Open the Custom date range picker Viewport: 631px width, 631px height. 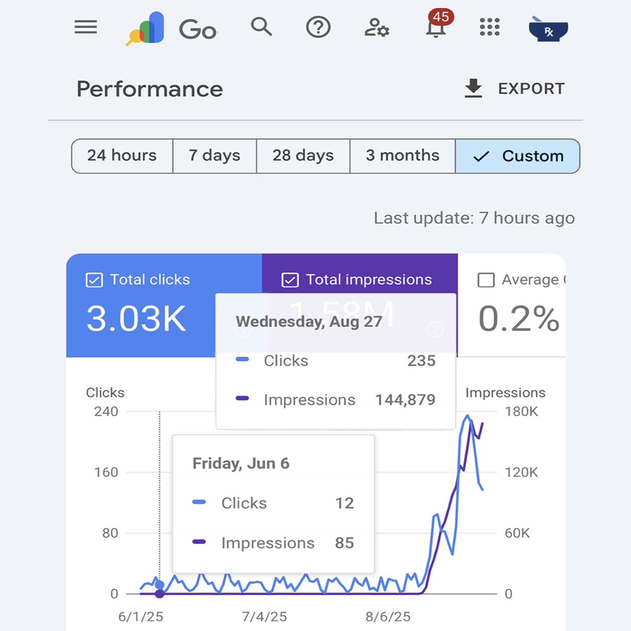[x=518, y=156]
